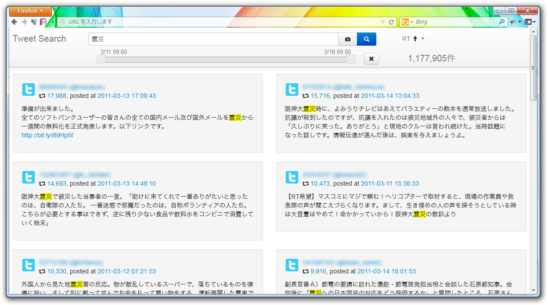This screenshot has width=548, height=305.
Task: Go back with the browser back arrow
Action: [x=14, y=22]
